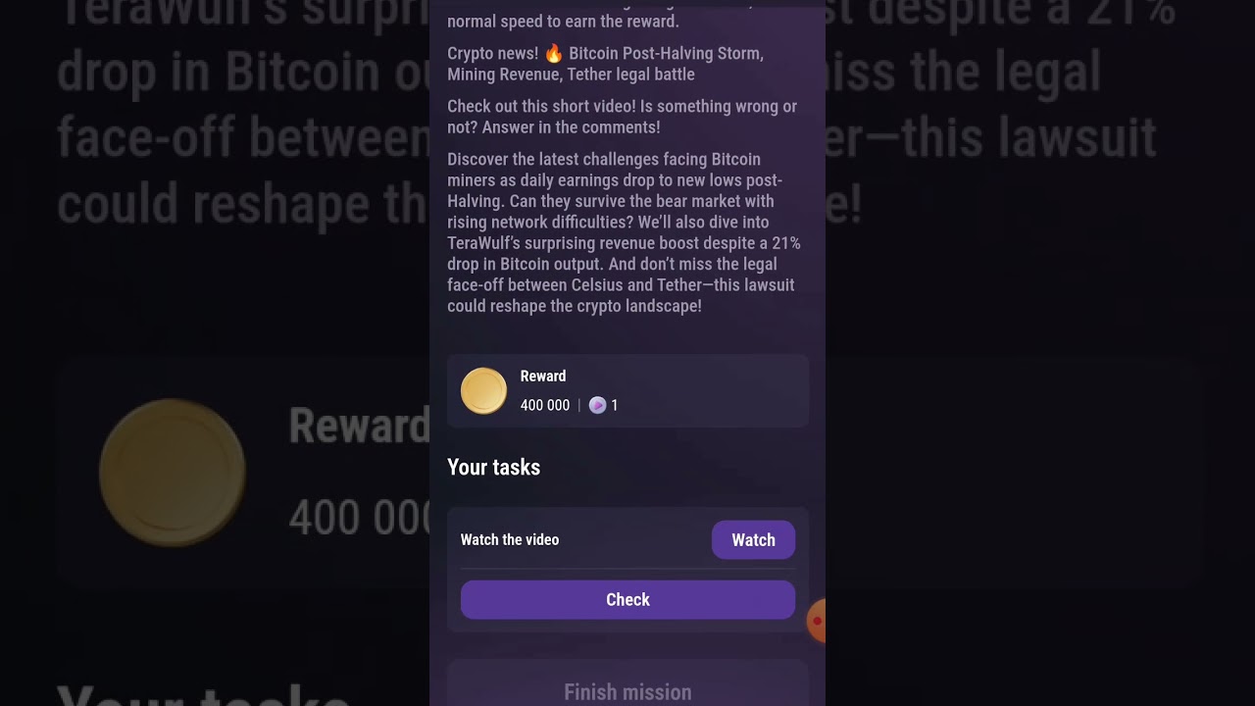
Task: Tap the orange floating bubble at right edge
Action: [816, 621]
